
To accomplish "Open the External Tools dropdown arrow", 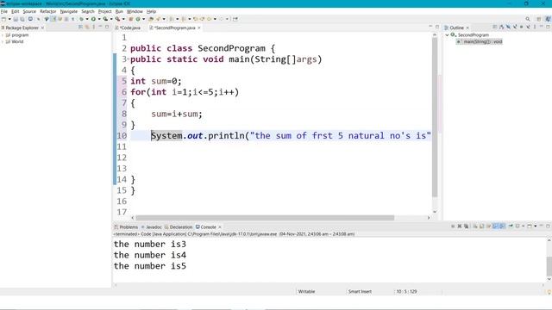I will pos(123,19).
